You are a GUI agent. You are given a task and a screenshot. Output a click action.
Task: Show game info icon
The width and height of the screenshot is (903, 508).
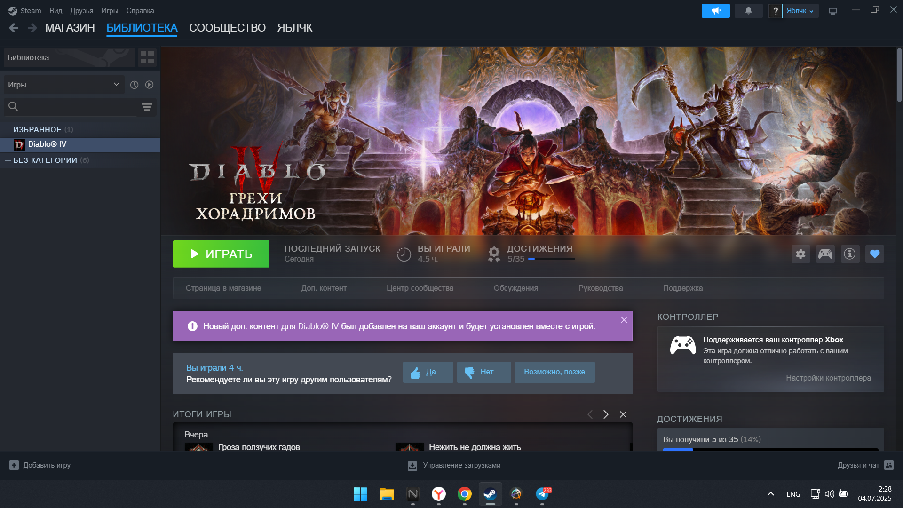pyautogui.click(x=850, y=254)
